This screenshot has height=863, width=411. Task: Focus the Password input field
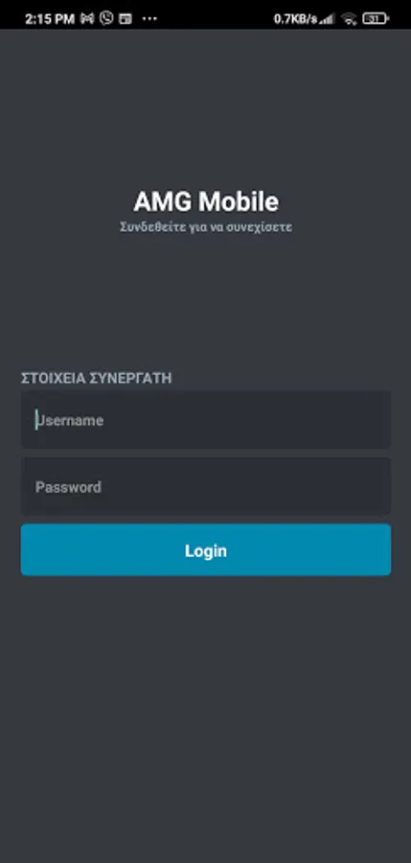click(x=206, y=486)
